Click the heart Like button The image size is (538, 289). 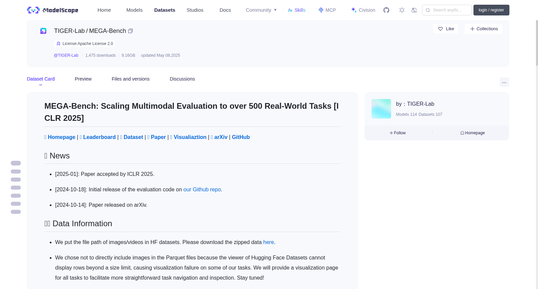(446, 29)
